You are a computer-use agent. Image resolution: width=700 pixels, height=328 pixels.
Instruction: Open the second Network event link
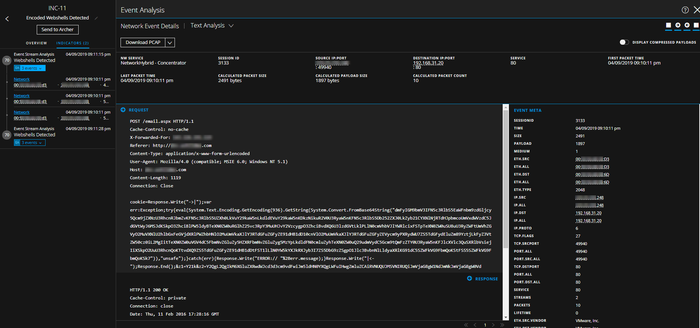click(x=22, y=96)
